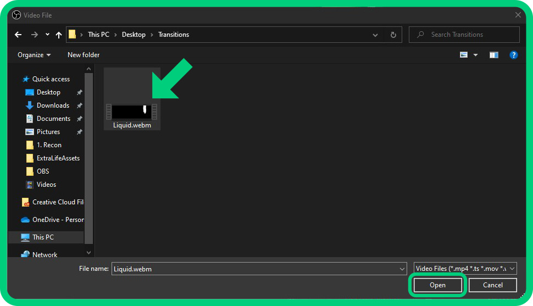Click the Cancel button
This screenshot has height=306, width=533.
click(492, 285)
